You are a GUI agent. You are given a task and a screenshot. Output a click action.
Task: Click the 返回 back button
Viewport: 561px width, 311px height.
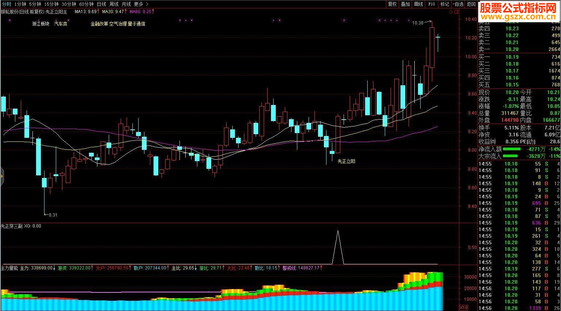click(x=471, y=4)
